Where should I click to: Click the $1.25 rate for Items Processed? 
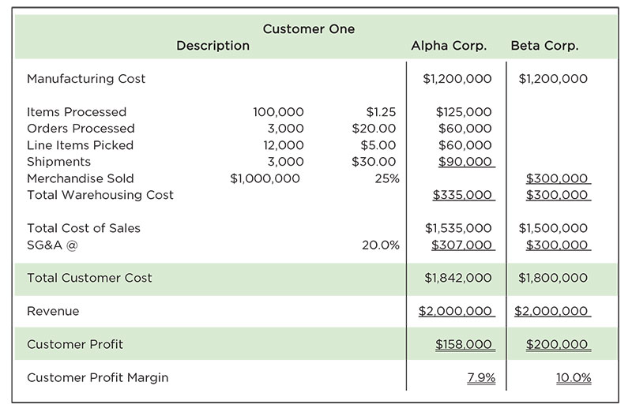pyautogui.click(x=381, y=112)
